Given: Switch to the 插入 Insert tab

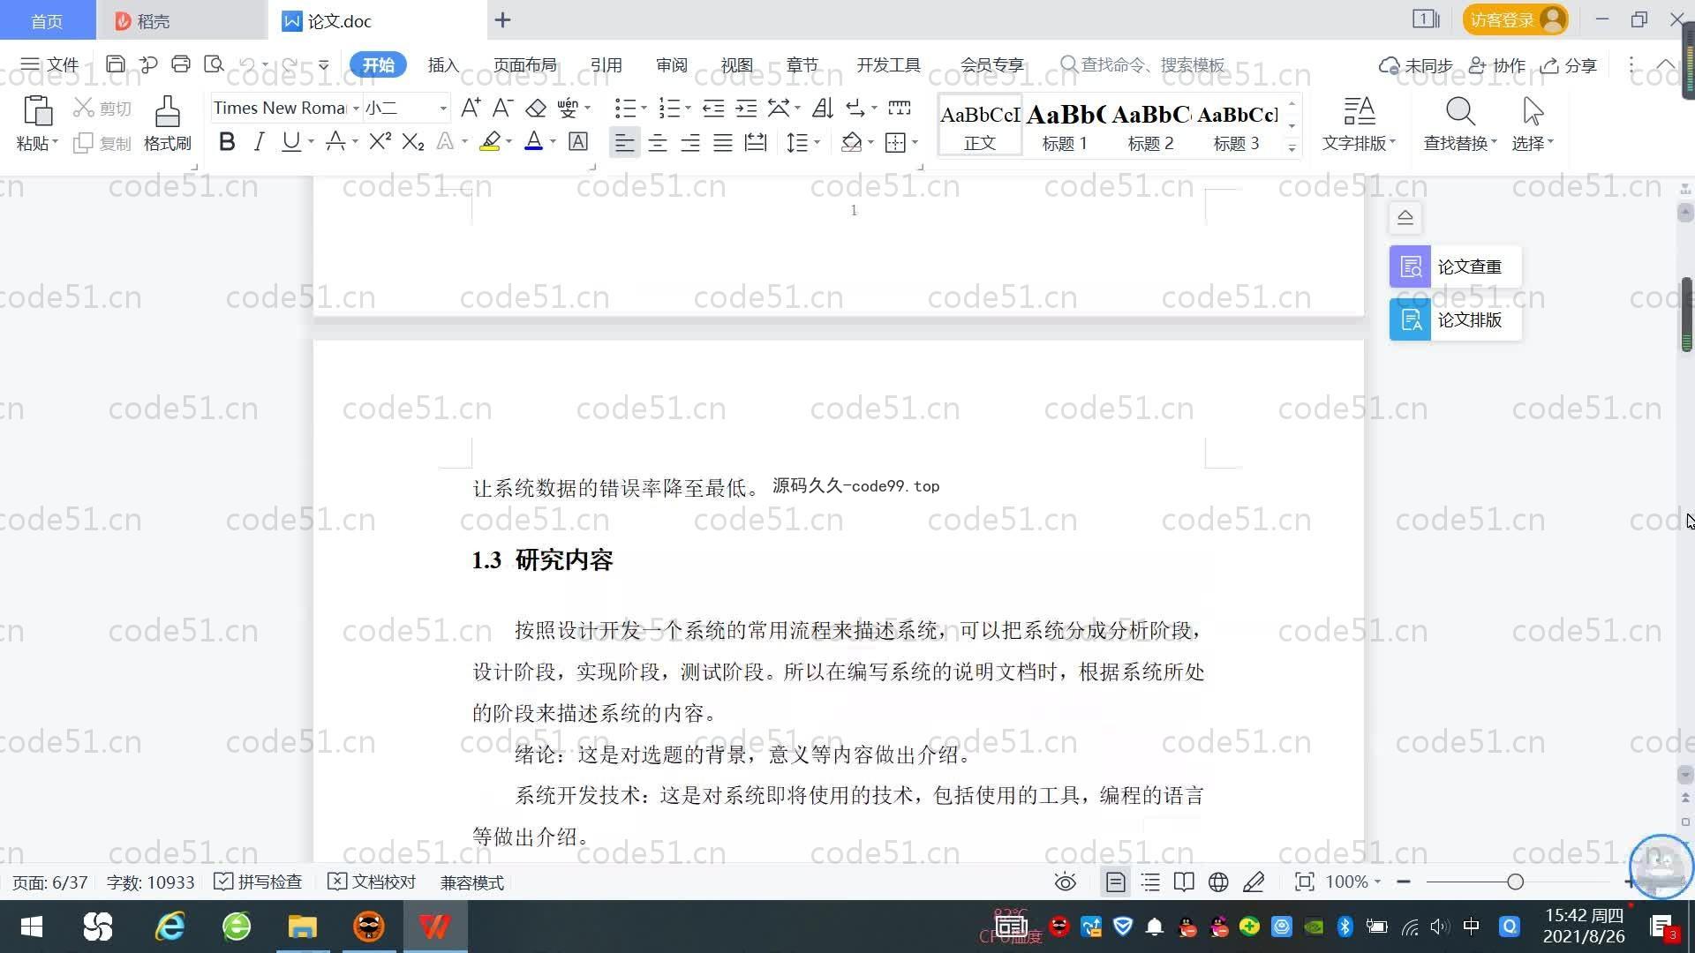Looking at the screenshot, I should 443,64.
